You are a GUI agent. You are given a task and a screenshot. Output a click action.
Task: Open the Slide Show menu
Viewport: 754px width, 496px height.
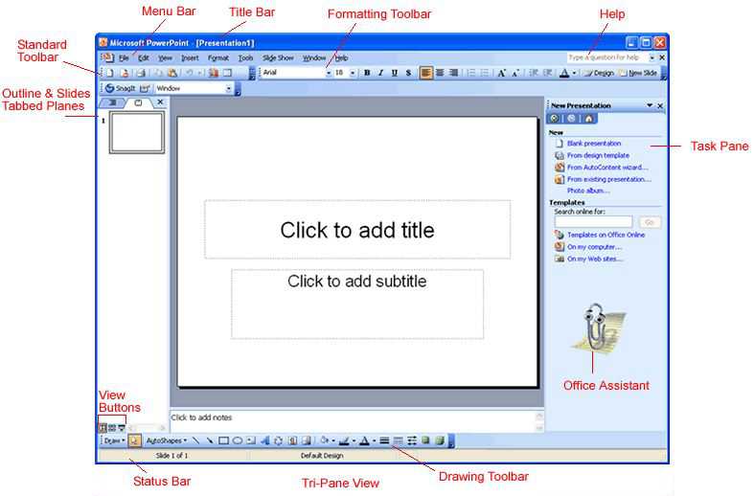coord(278,58)
